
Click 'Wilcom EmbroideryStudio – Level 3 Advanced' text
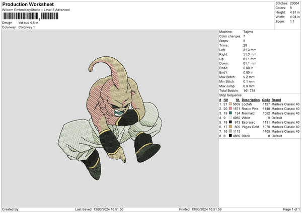coord(36,10)
